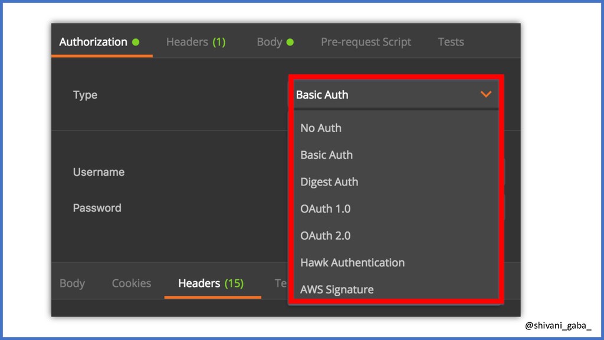Click green status dot beside Authorization

136,42
